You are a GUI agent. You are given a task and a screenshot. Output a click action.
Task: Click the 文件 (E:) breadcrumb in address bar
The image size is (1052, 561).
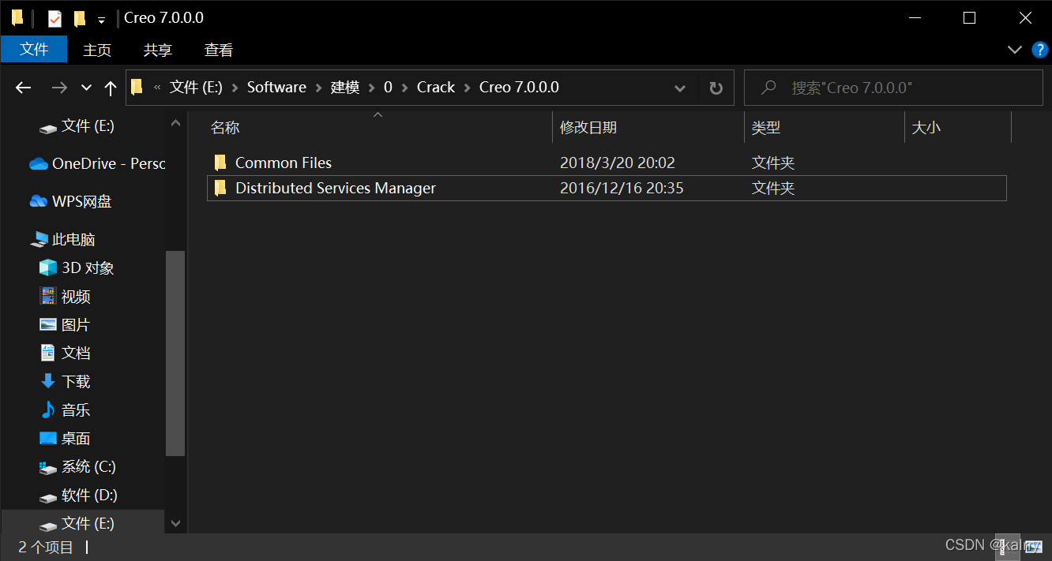click(196, 88)
